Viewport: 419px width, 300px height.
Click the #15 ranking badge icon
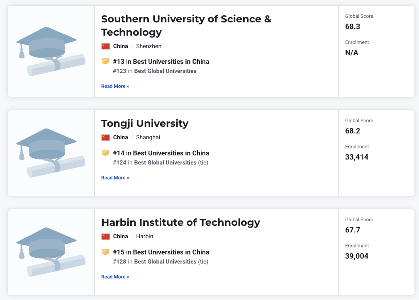tap(105, 252)
